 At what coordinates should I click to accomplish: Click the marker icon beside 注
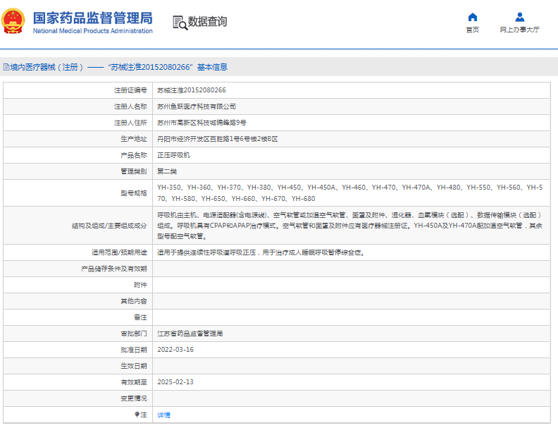click(137, 414)
